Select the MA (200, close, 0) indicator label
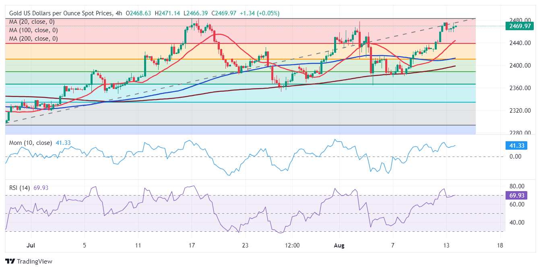Viewport: 541px width, 270px height. 33,39
